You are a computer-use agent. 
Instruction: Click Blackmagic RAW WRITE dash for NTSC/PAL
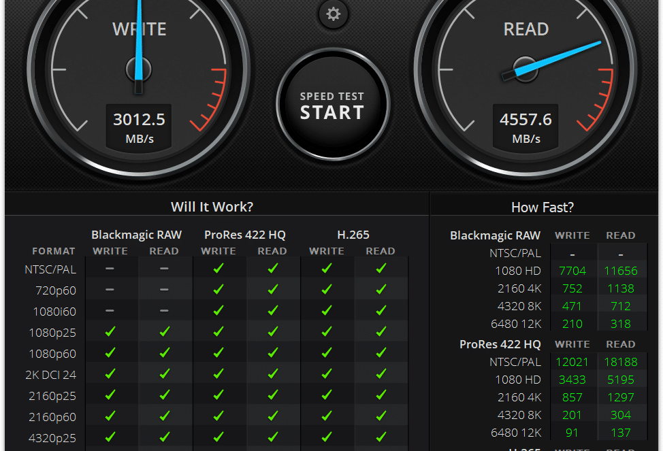tap(110, 269)
